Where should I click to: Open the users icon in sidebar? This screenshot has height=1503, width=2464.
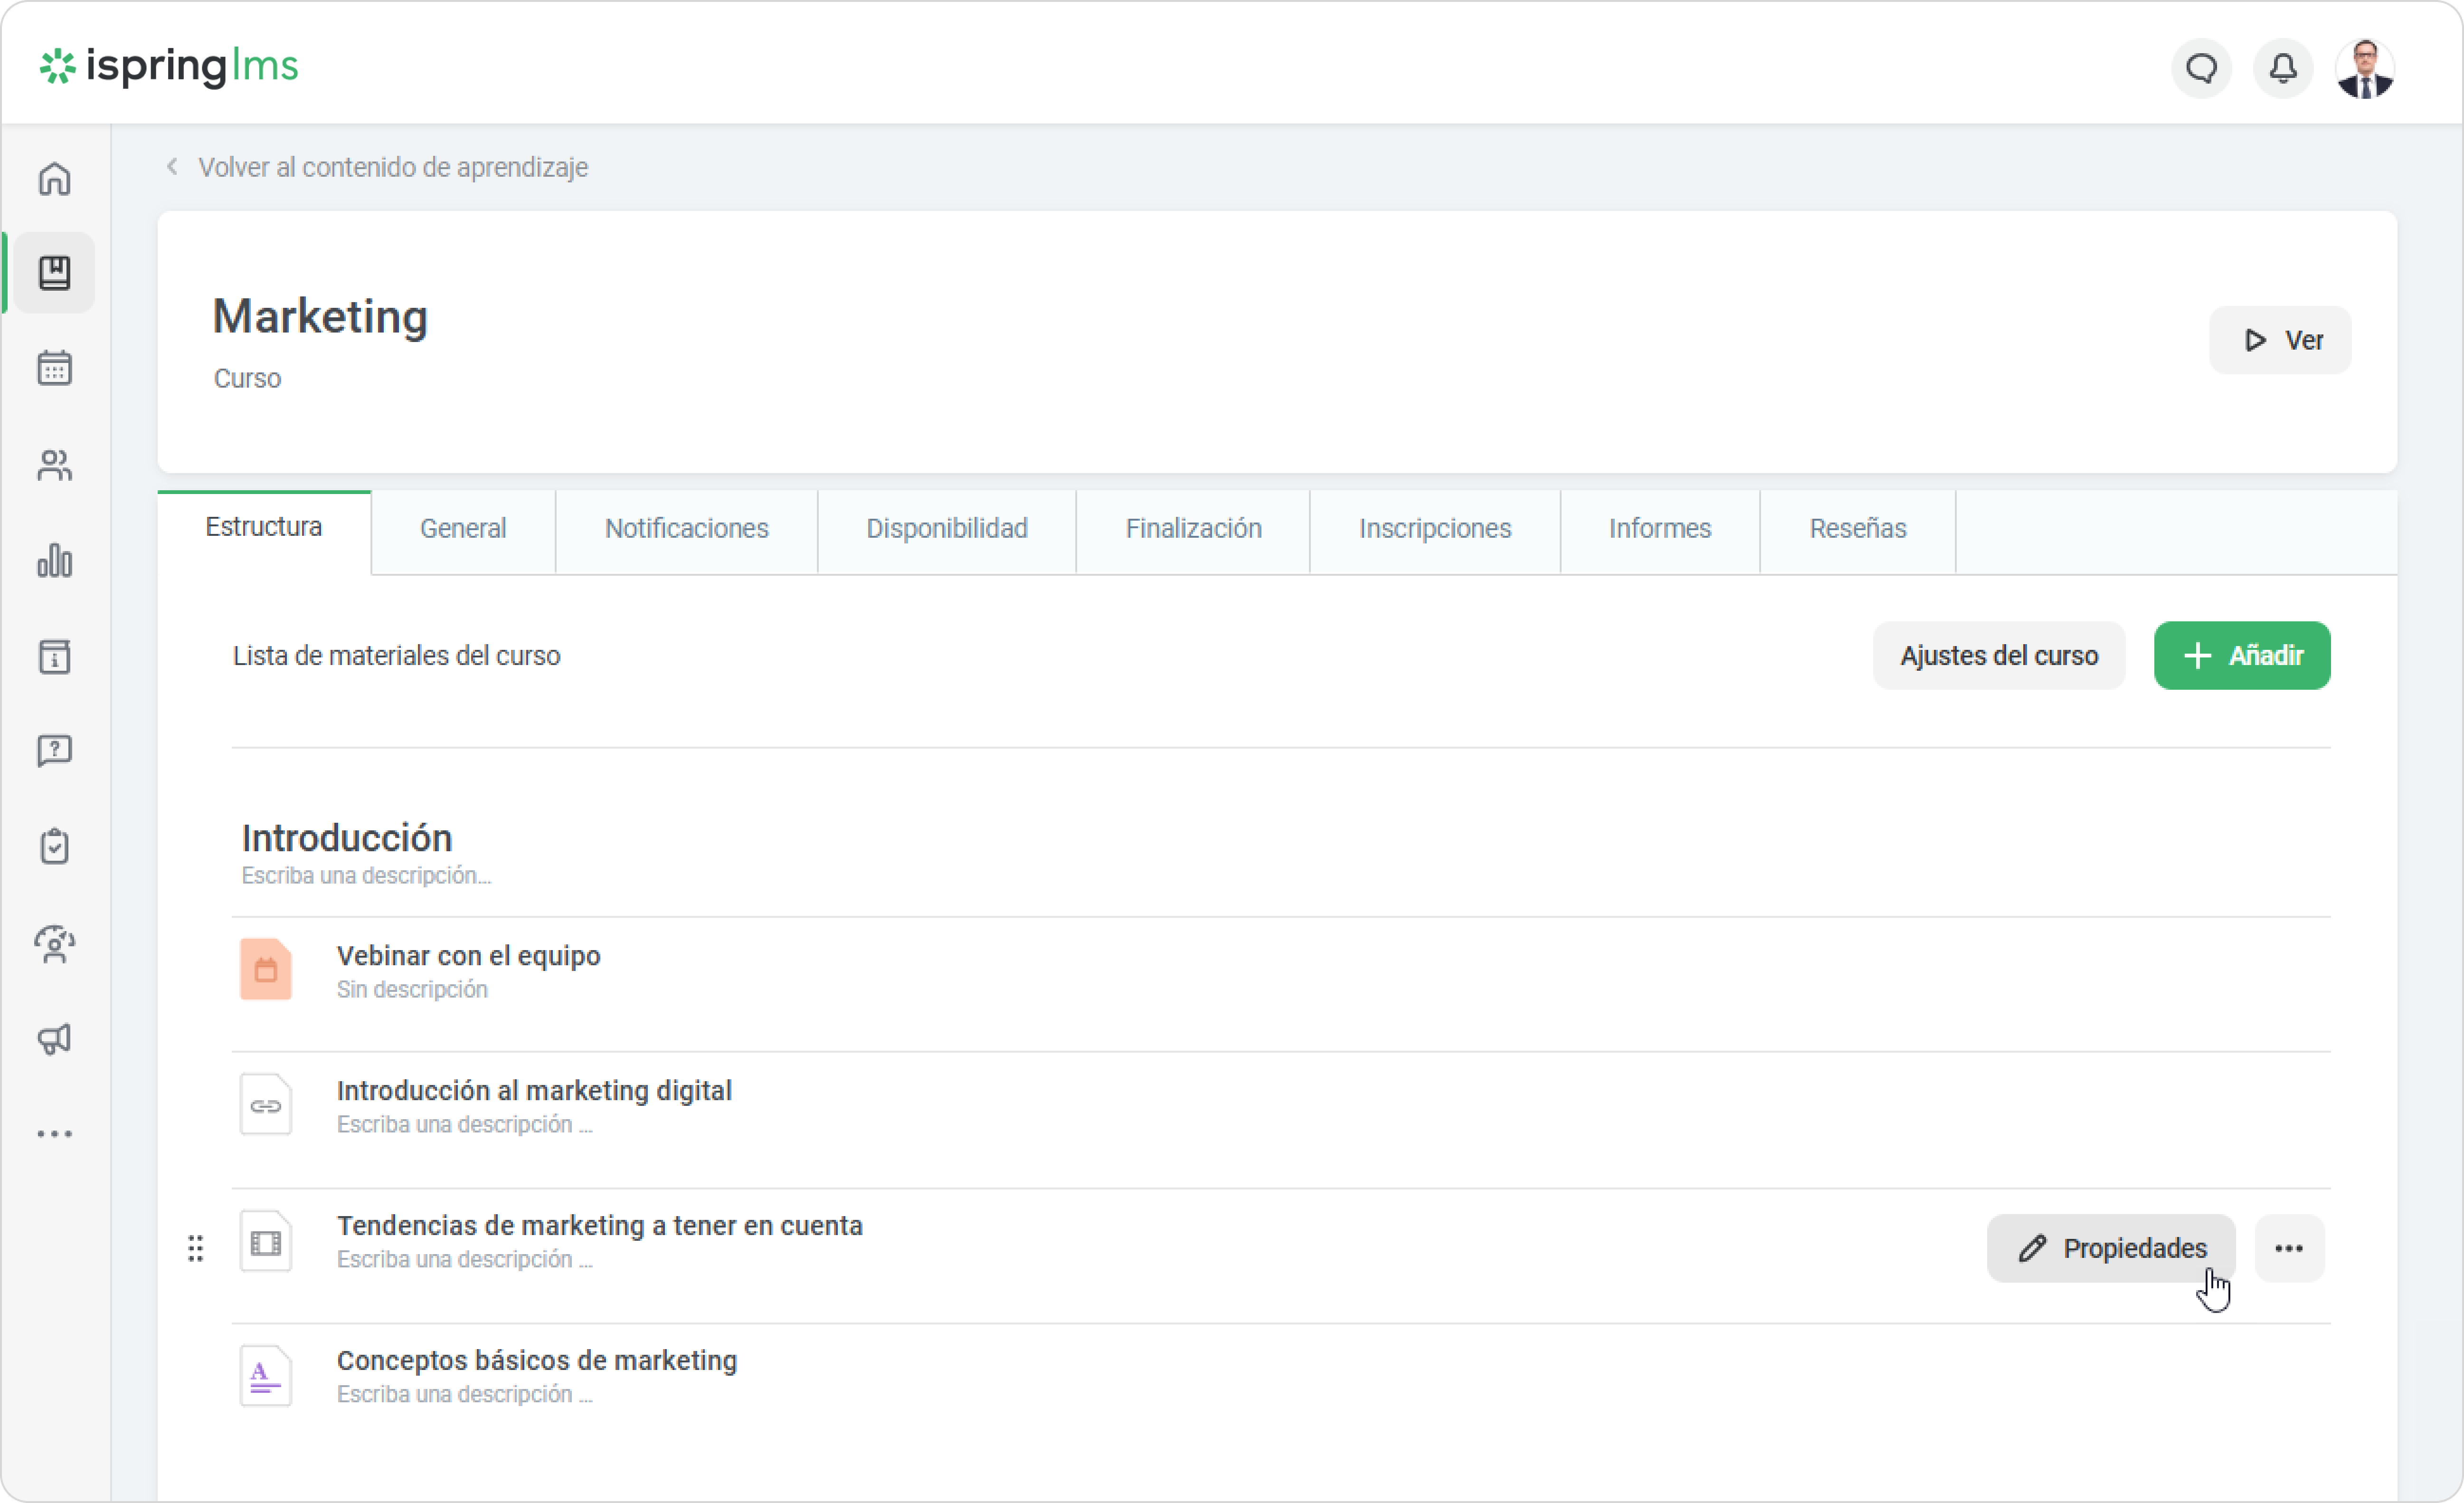pos(54,465)
